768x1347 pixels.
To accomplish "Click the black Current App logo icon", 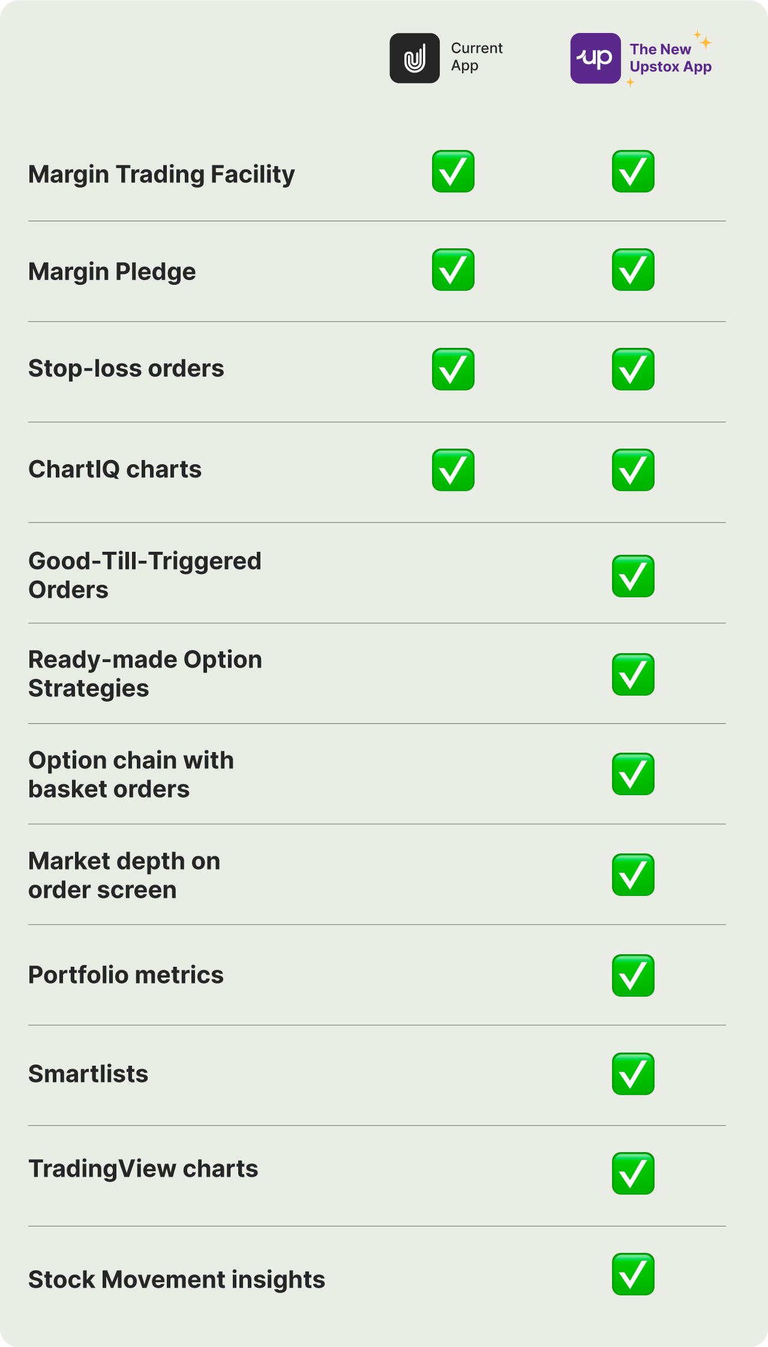I will coord(415,58).
